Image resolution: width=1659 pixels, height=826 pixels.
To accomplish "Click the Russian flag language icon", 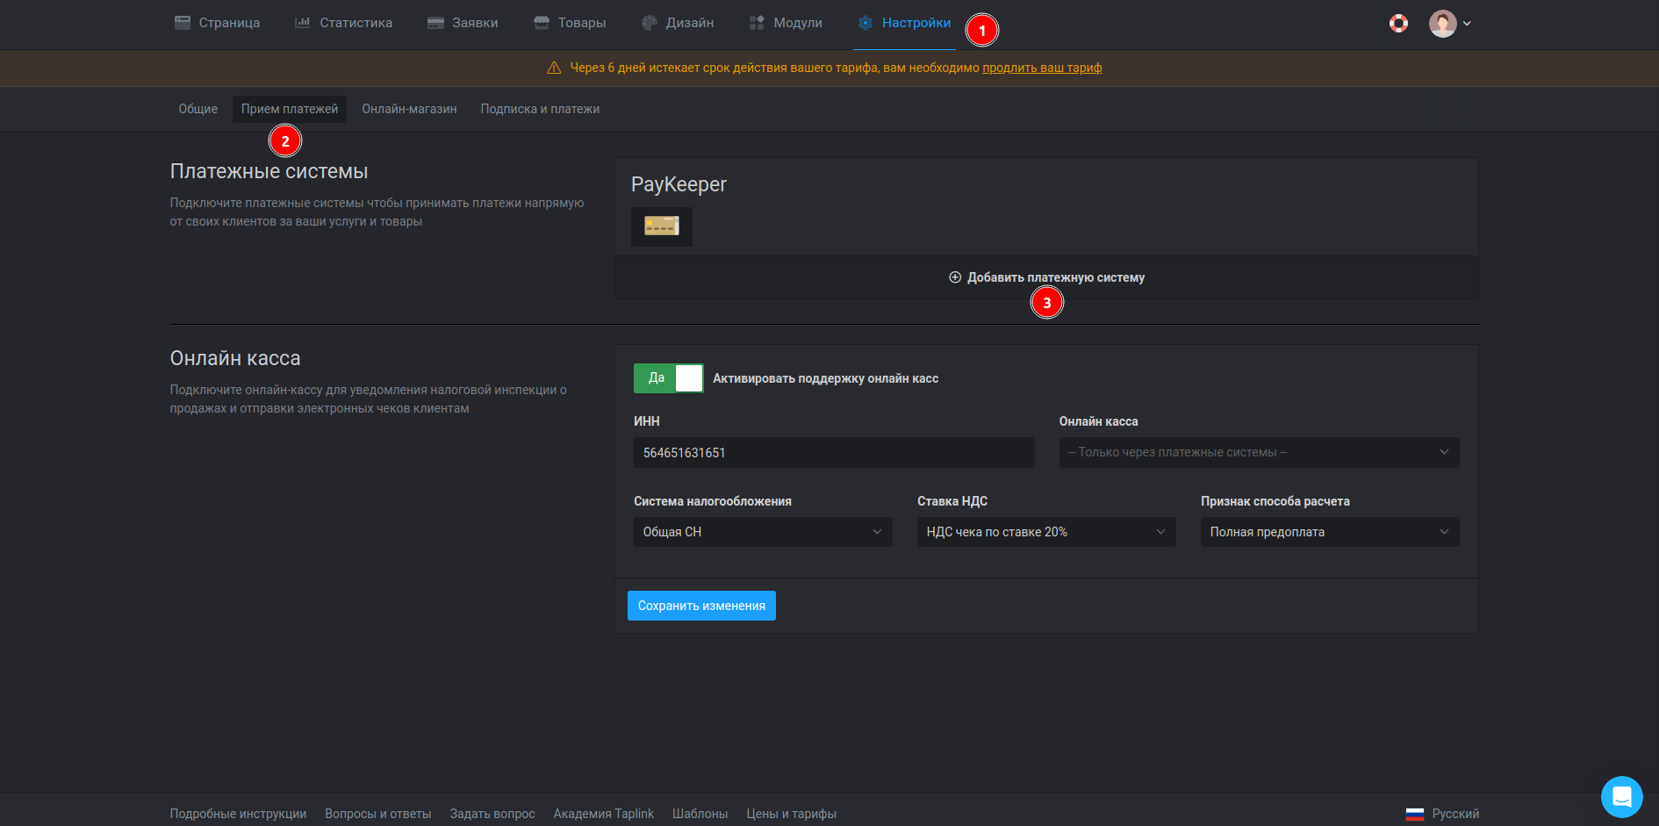I will coord(1415,815).
